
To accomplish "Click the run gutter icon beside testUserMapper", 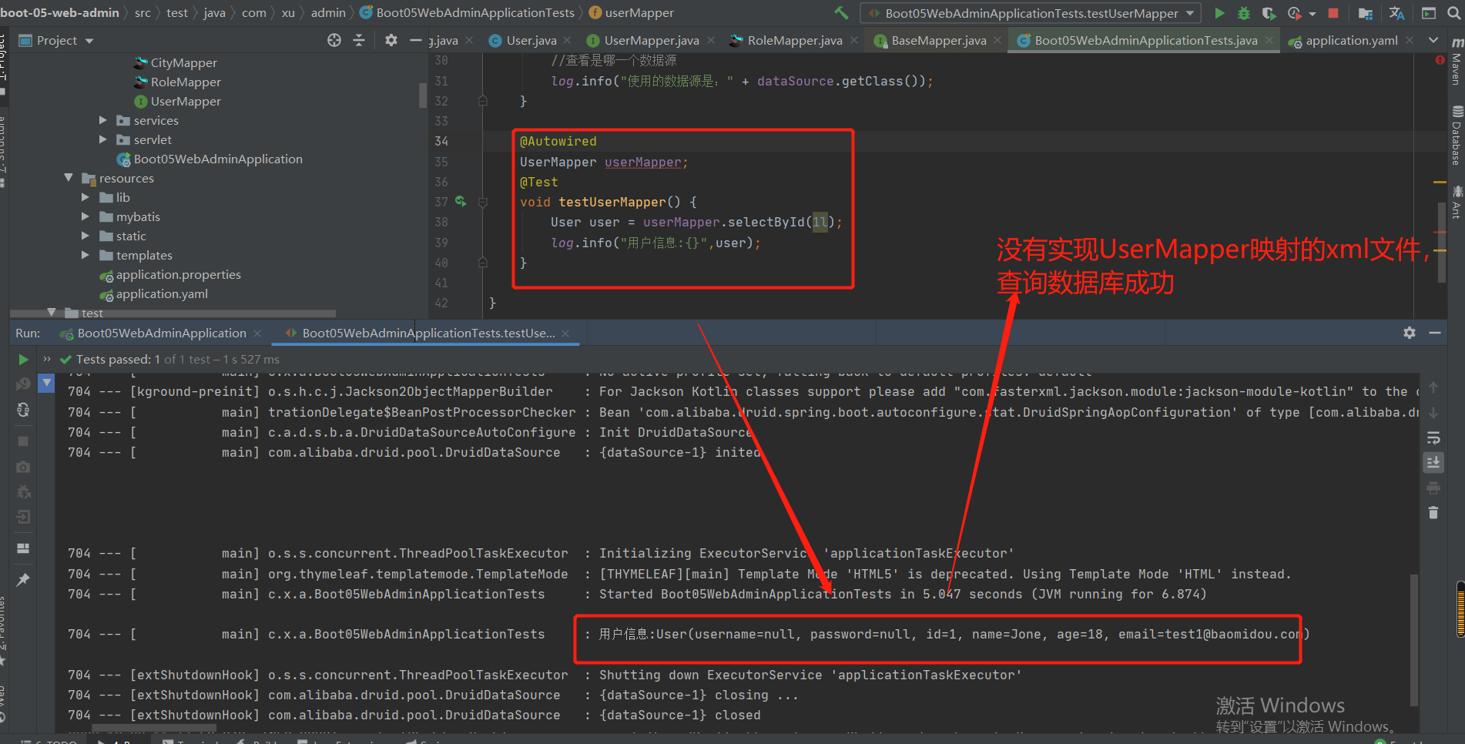I will 461,202.
